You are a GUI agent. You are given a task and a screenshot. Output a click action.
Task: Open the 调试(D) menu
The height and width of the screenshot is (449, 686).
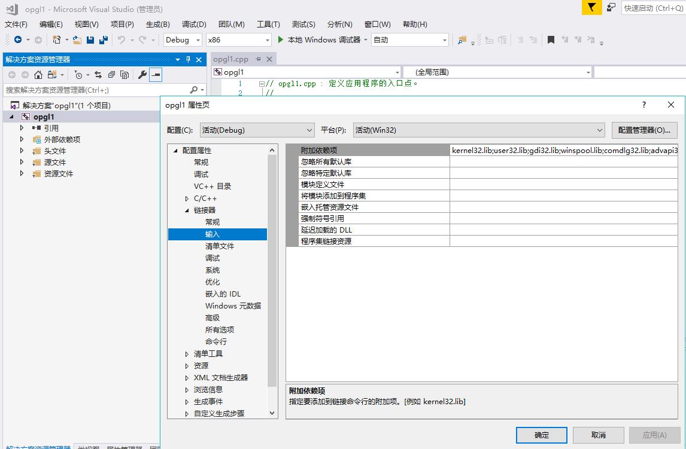(194, 24)
